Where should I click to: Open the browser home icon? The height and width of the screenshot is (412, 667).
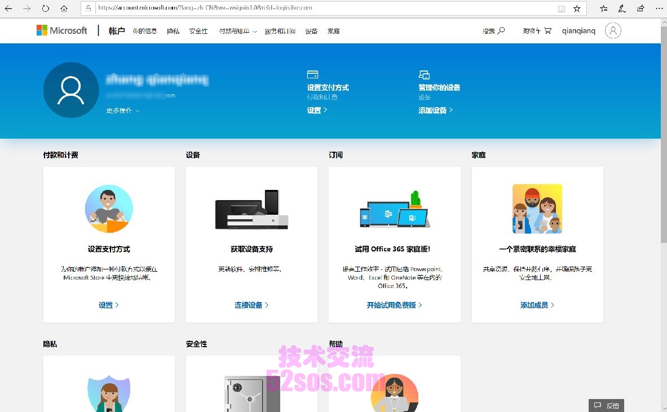(x=64, y=8)
